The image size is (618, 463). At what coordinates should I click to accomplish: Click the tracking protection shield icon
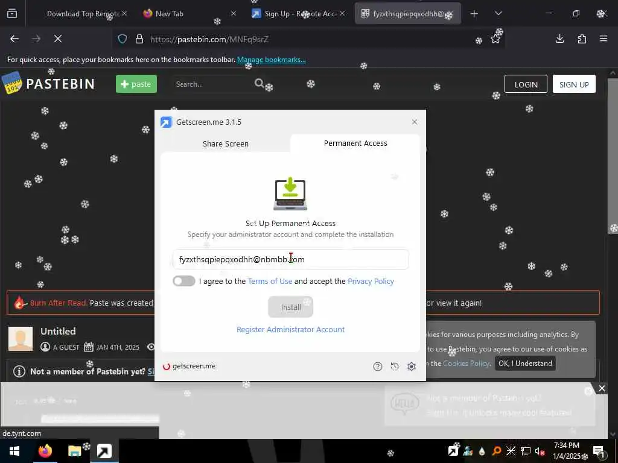(x=123, y=39)
